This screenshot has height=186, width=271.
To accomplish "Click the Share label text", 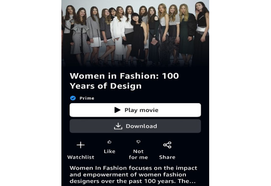I will [167, 157].
